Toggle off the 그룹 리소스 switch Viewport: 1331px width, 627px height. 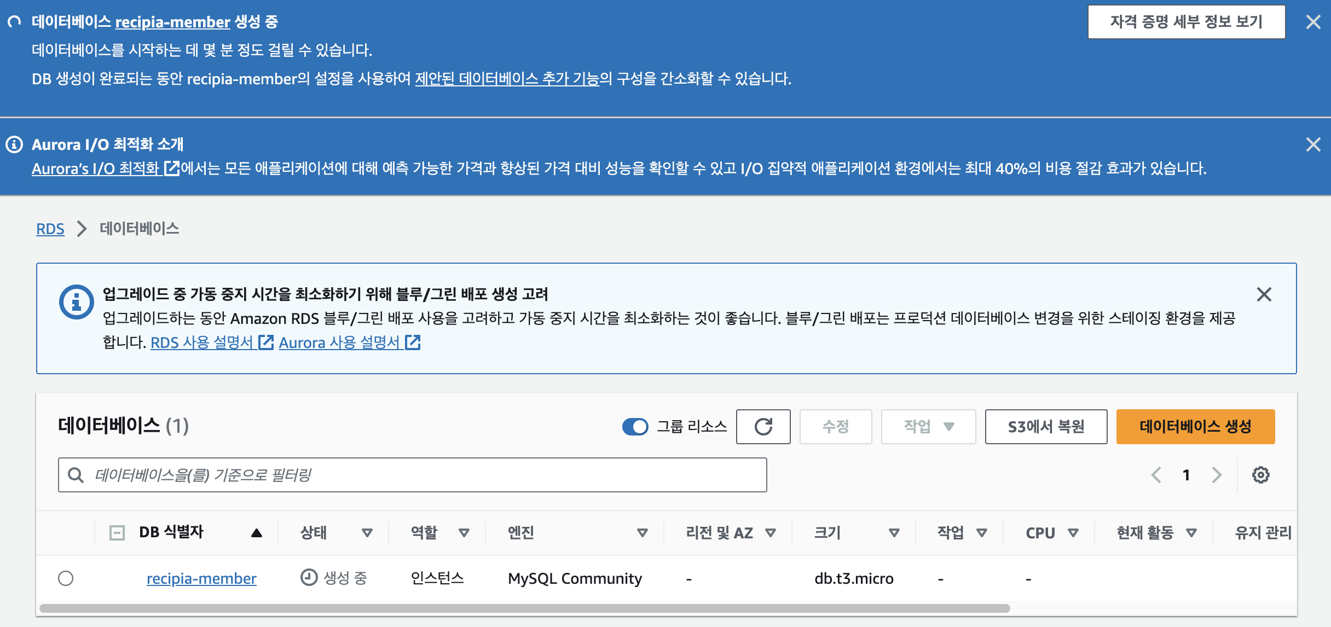pos(636,427)
